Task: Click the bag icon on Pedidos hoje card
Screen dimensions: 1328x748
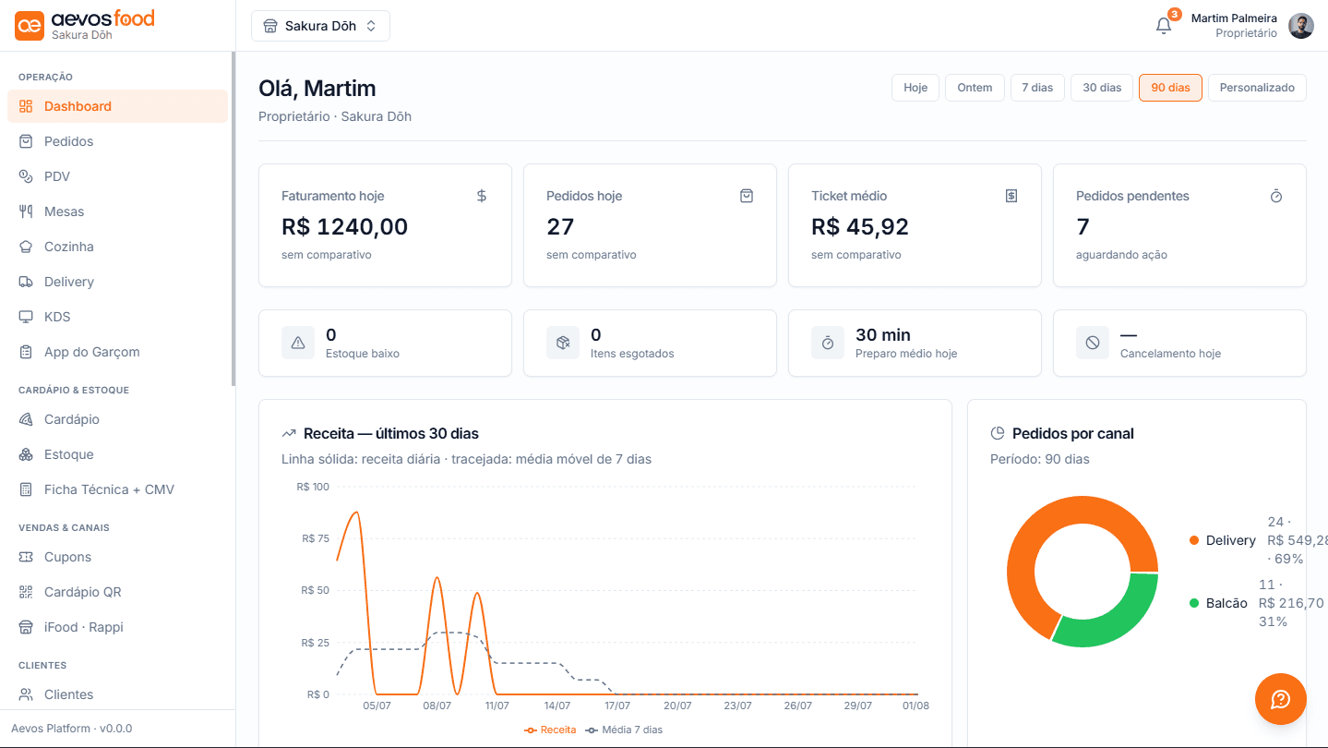Action: click(747, 196)
